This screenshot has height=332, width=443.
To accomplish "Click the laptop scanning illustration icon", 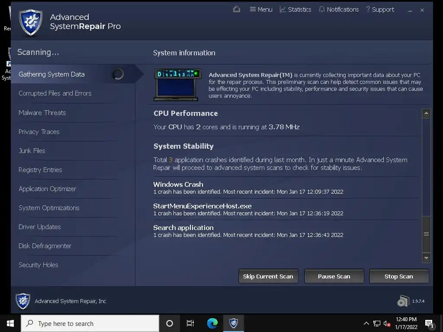I will coord(177,85).
